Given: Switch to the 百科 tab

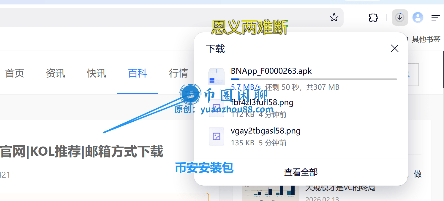Looking at the screenshot, I should pos(137,73).
